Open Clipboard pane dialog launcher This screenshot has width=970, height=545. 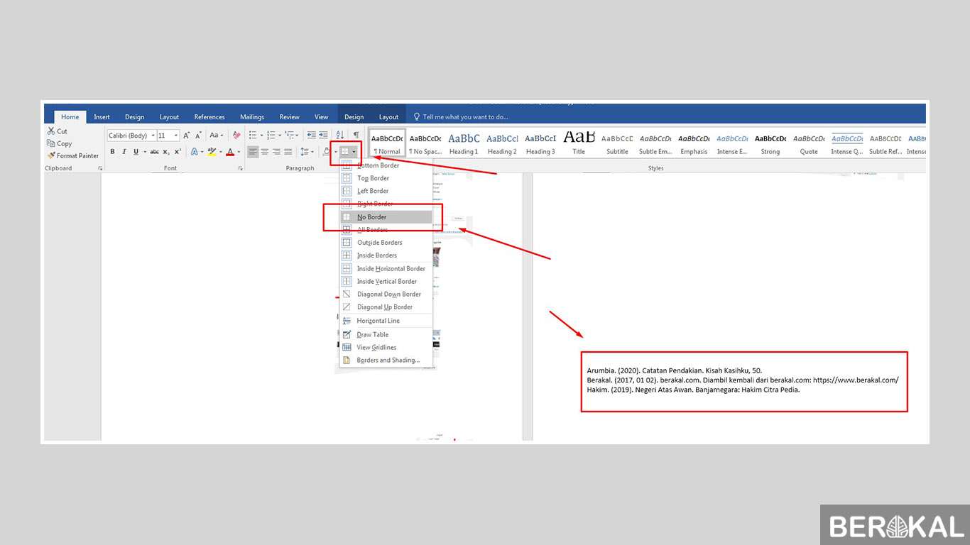100,168
